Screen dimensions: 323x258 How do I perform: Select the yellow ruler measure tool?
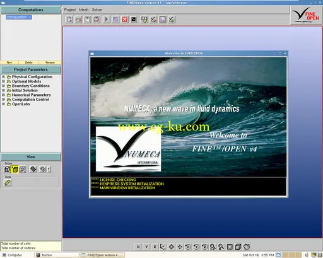click(x=8, y=183)
